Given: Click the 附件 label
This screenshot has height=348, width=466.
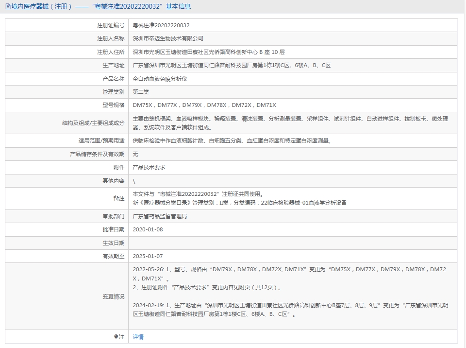Looking at the screenshot, I should tap(119, 167).
